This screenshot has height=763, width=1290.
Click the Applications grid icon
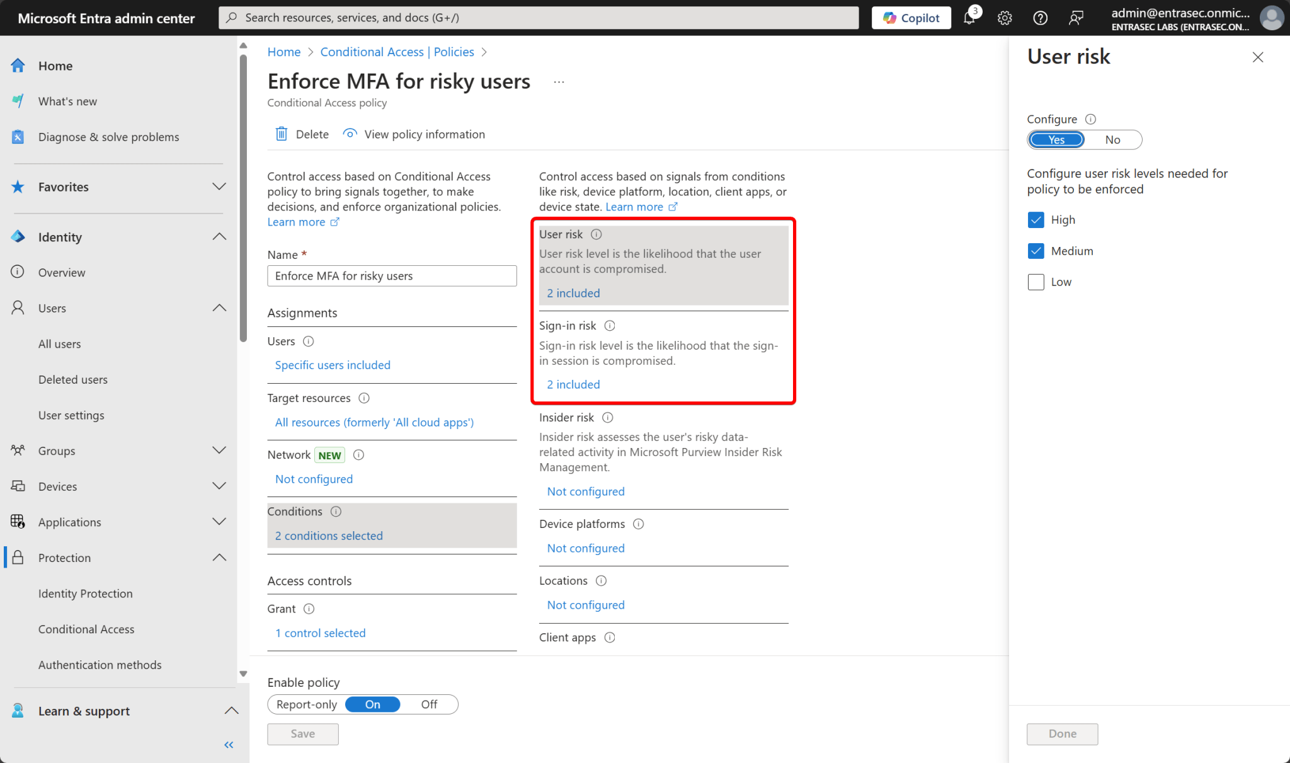[18, 522]
